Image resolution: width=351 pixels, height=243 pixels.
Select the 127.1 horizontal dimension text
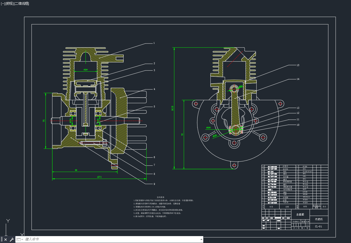click(x=100, y=177)
